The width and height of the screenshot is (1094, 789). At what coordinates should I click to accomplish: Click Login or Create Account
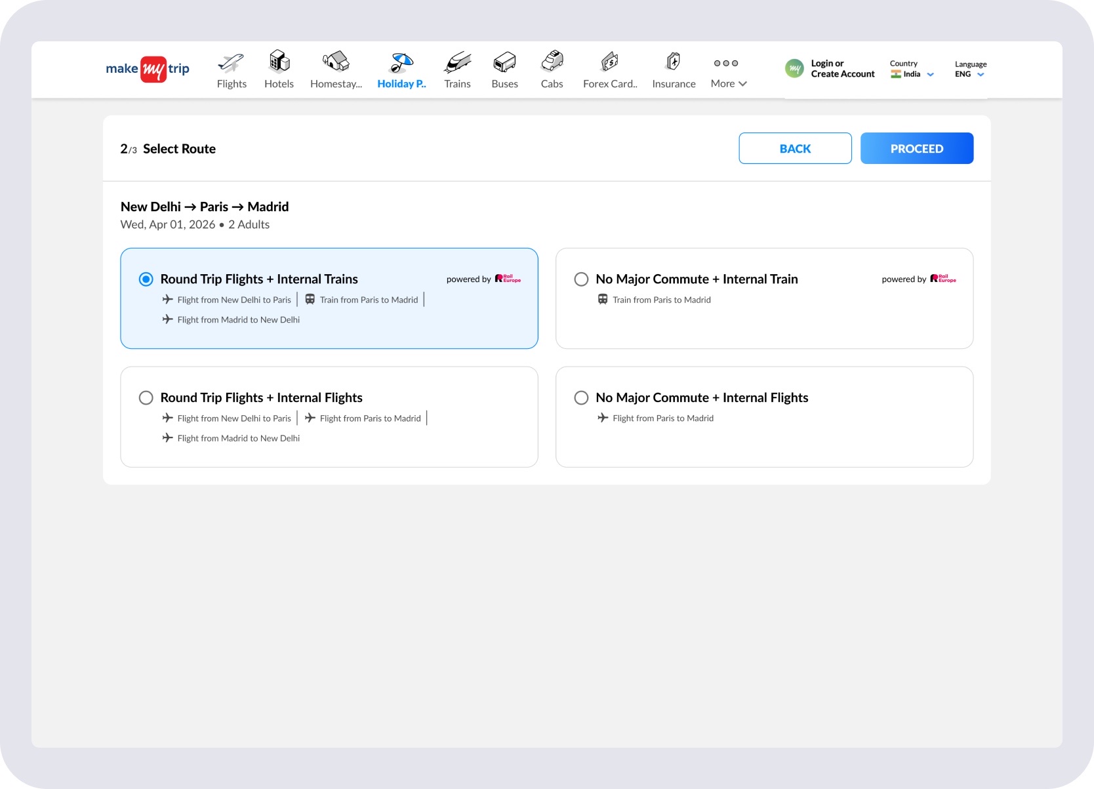tap(843, 69)
